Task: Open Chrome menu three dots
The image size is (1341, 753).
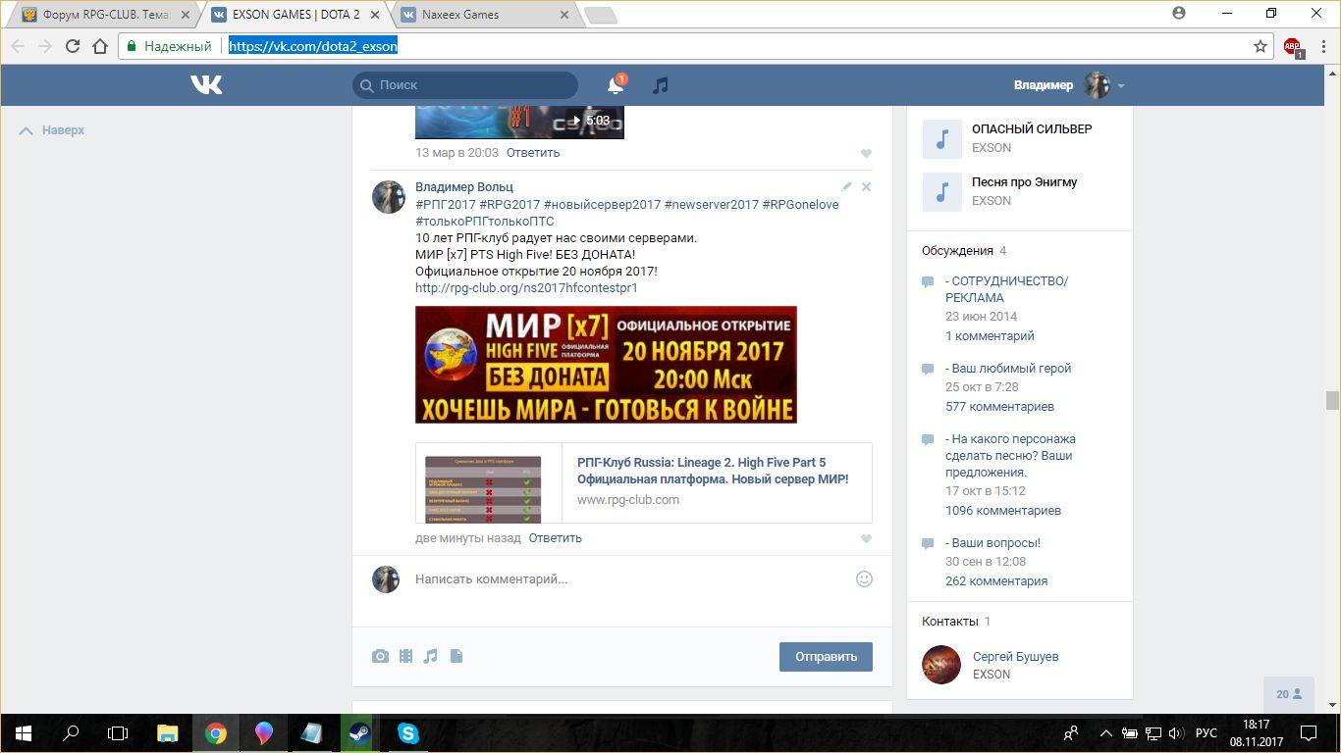Action: (x=1322, y=46)
